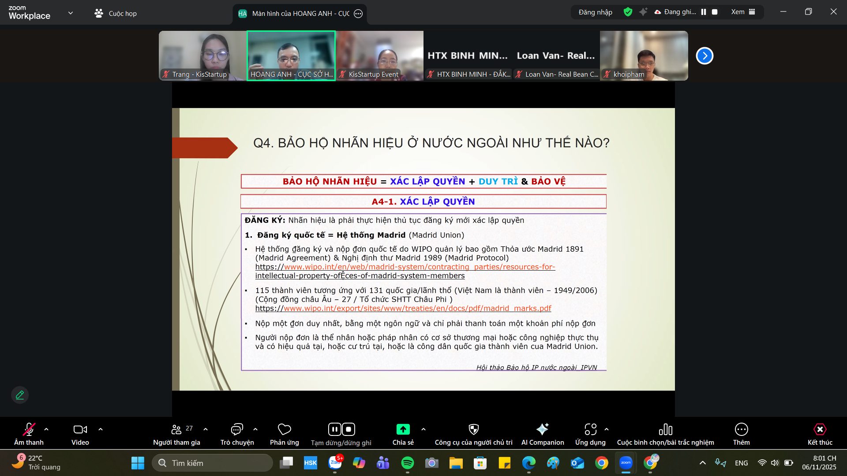Click green Chia sẻ share screen icon
Viewport: 847px width, 476px height.
(x=403, y=429)
